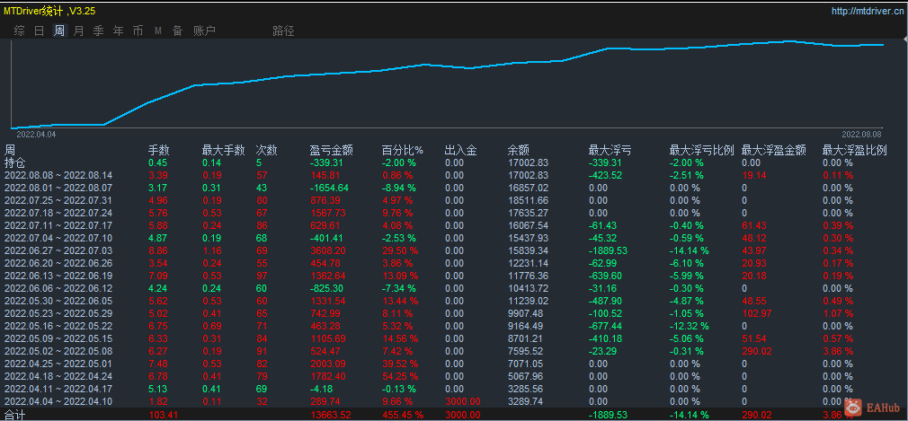Viewport: 908px width, 421px height.
Task: Click the 合计 total row label
Action: pos(14,415)
